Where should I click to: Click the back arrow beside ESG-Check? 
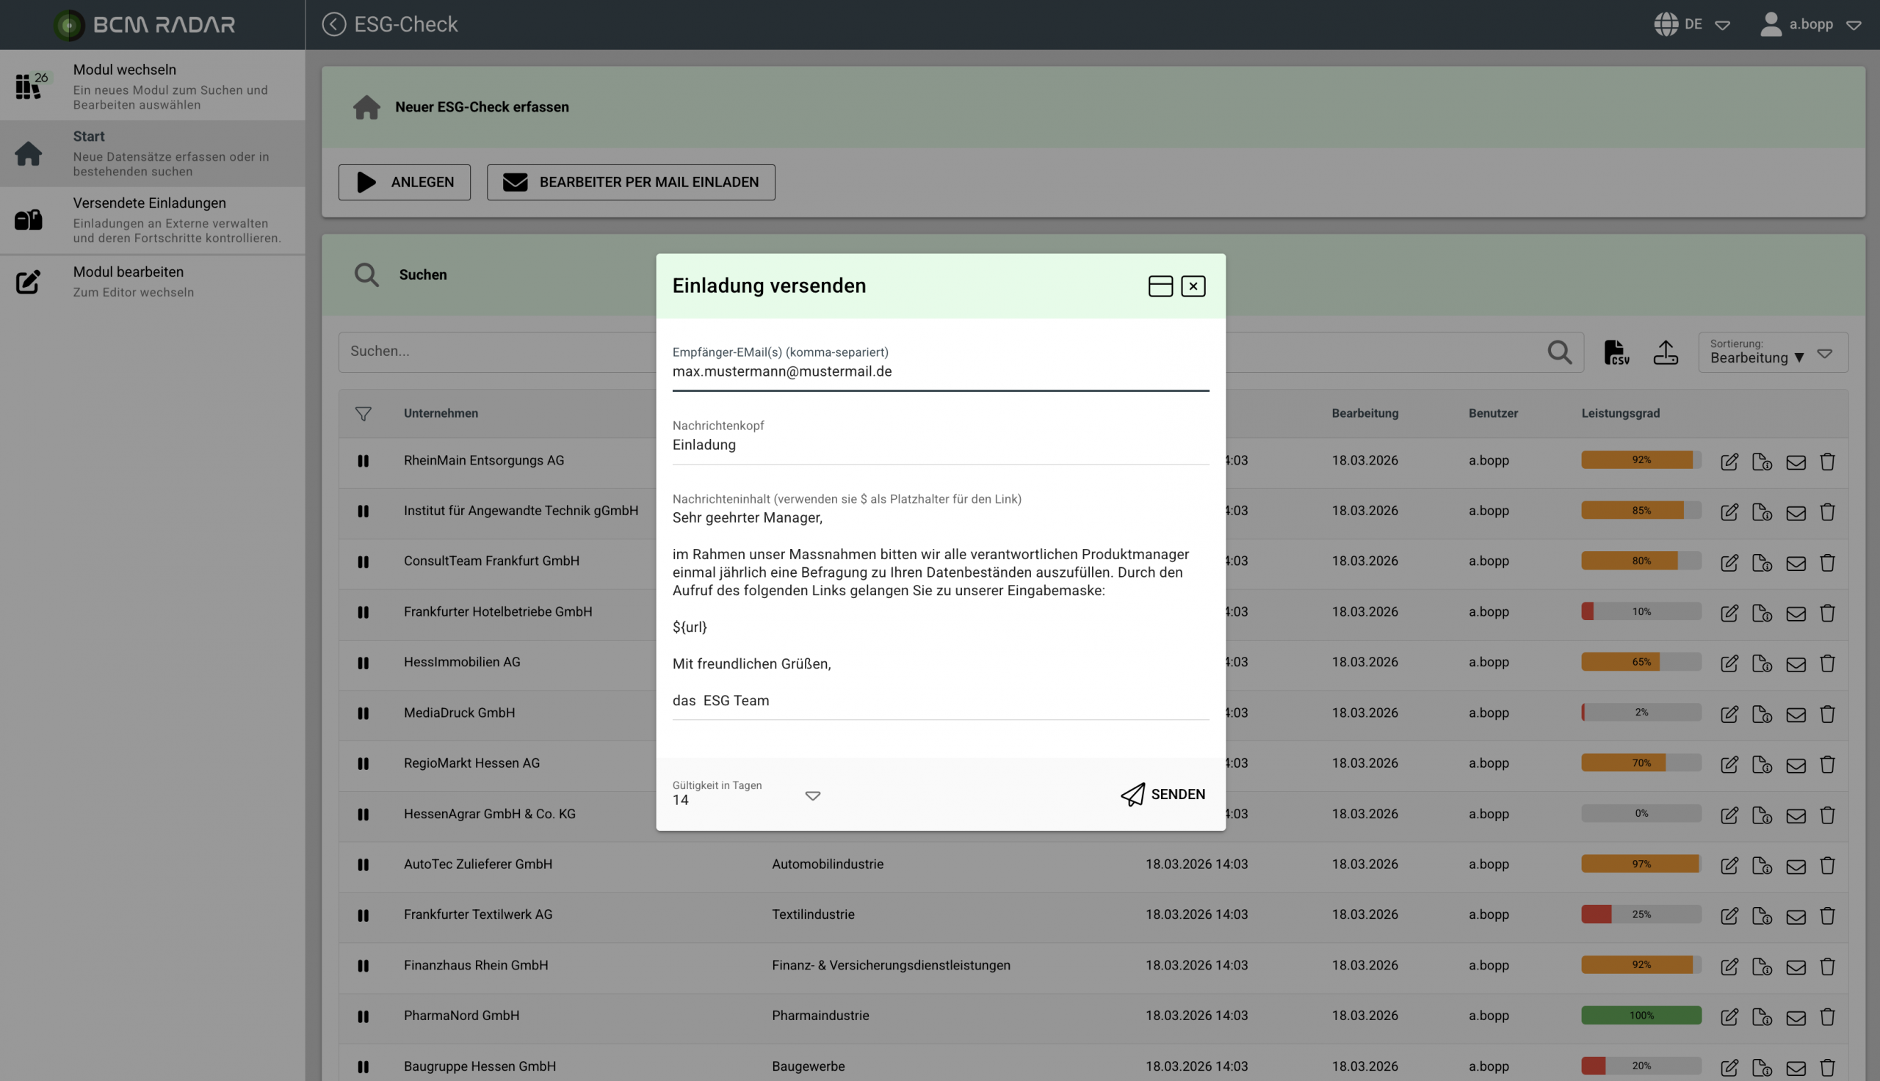point(333,24)
